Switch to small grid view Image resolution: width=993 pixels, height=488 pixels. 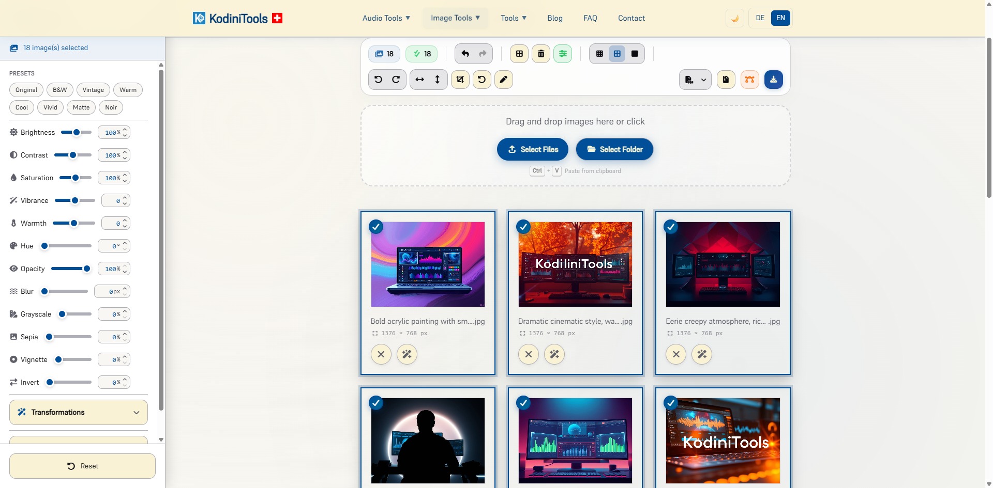[599, 54]
